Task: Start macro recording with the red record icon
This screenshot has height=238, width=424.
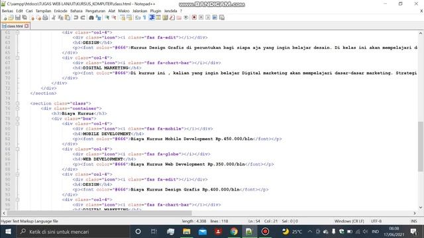Action: [194, 18]
